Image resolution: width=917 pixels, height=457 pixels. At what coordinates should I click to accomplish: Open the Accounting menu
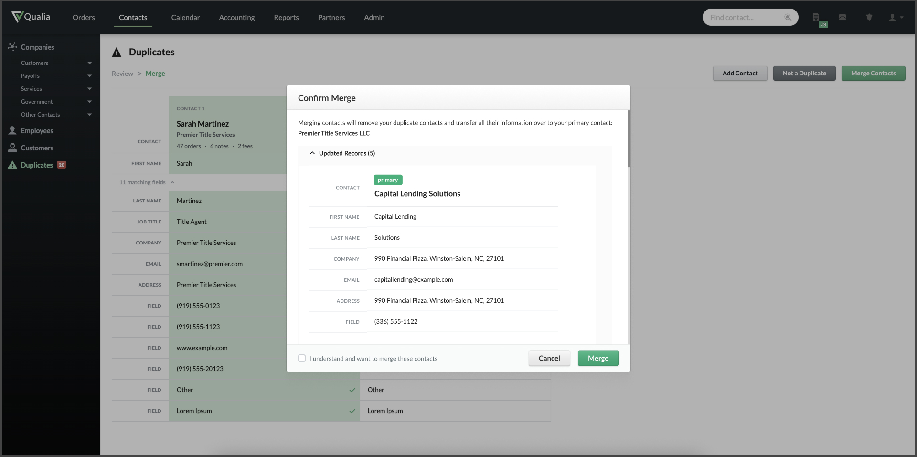coord(237,18)
